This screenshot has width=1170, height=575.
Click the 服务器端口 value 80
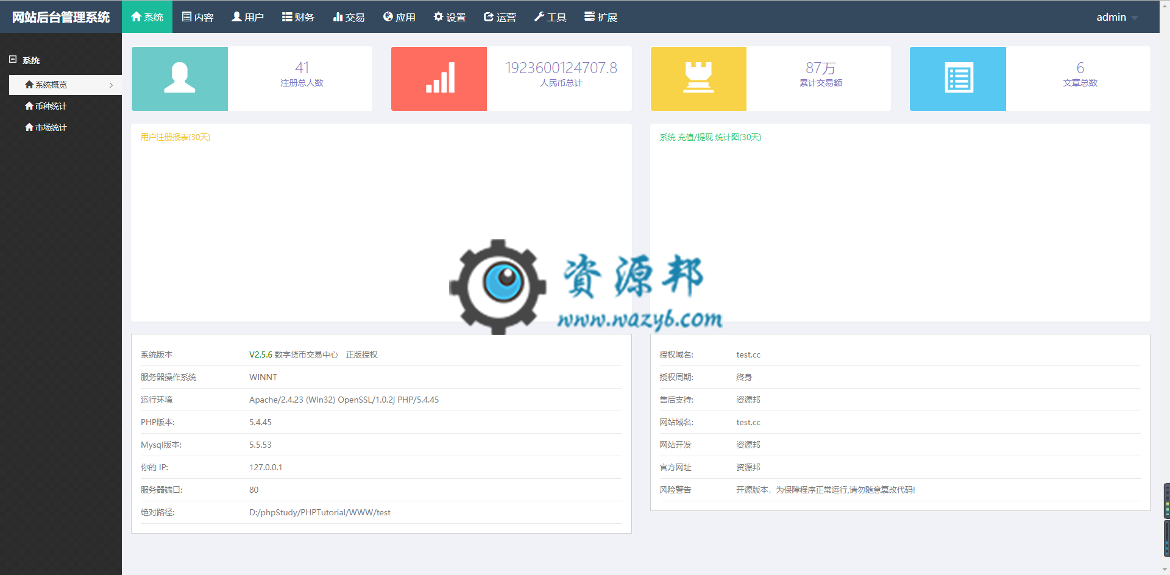tap(253, 490)
